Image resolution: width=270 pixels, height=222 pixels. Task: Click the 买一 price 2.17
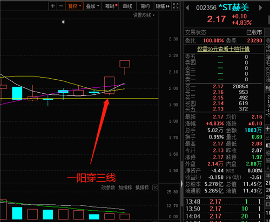click(x=218, y=87)
